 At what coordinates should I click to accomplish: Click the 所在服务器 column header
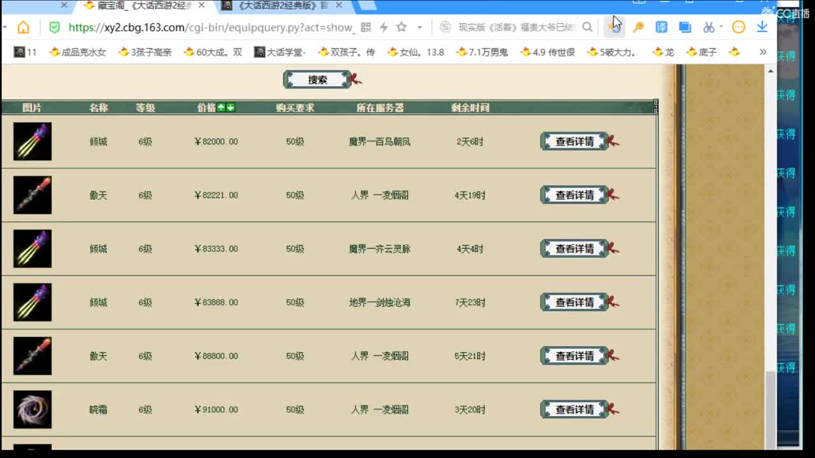[380, 108]
